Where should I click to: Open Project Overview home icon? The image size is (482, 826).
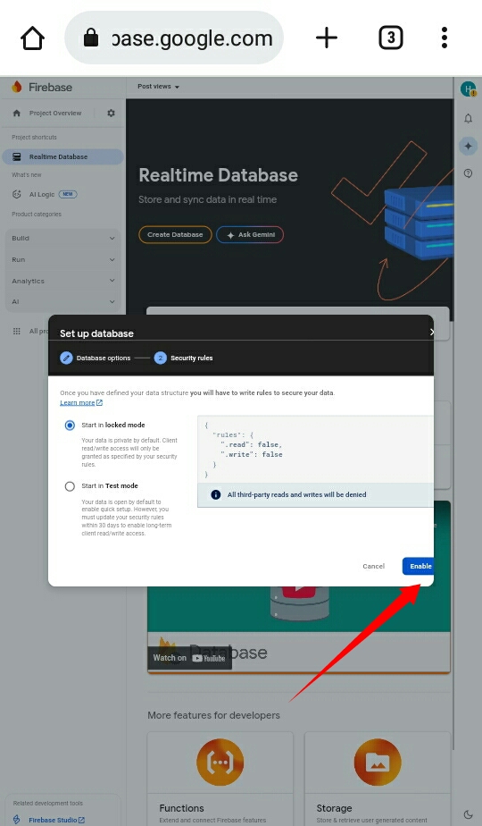coord(17,113)
